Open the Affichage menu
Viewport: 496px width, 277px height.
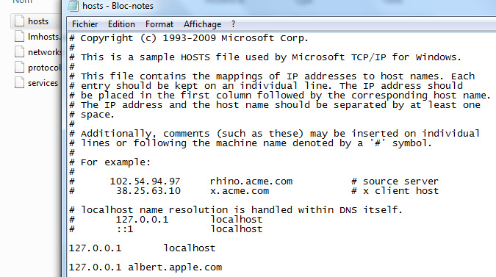(x=203, y=24)
